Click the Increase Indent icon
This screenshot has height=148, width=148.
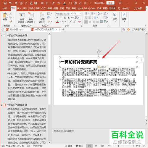pos(90,17)
